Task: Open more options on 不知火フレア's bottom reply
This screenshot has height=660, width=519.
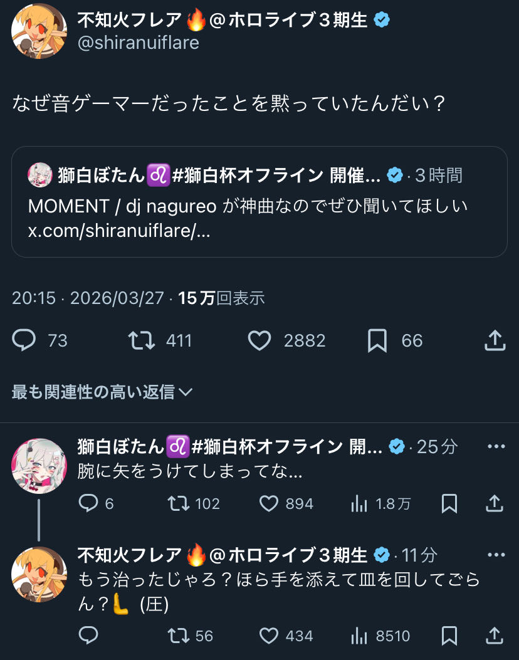Action: click(496, 555)
